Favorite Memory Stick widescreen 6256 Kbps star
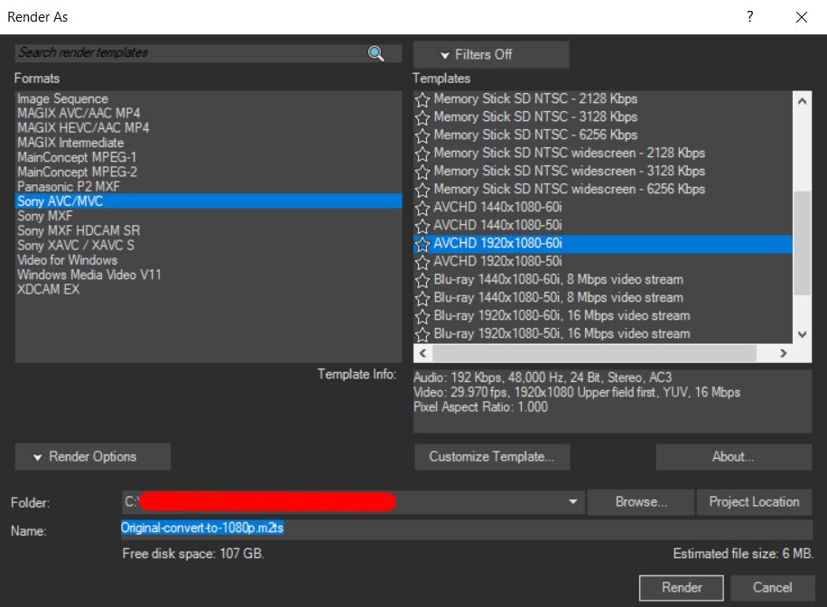 [x=422, y=190]
